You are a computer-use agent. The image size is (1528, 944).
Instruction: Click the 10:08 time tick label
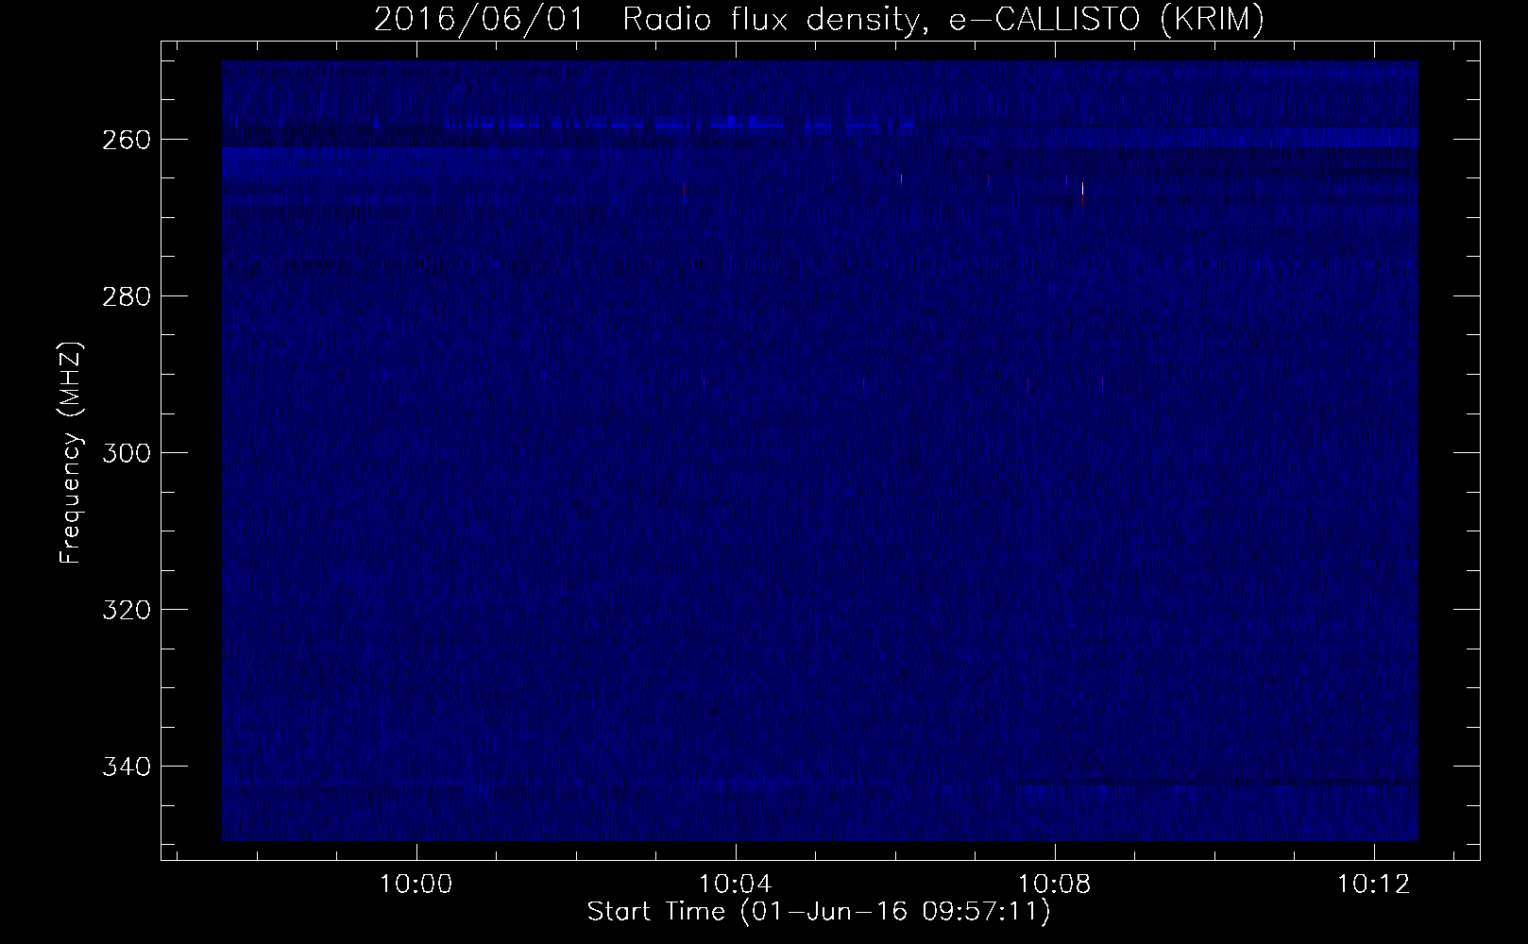(x=1055, y=885)
